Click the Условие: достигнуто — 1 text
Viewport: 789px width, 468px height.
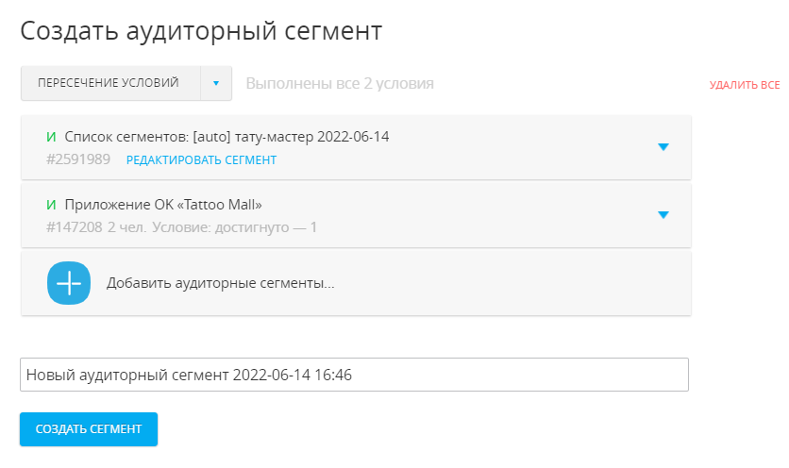point(234,227)
